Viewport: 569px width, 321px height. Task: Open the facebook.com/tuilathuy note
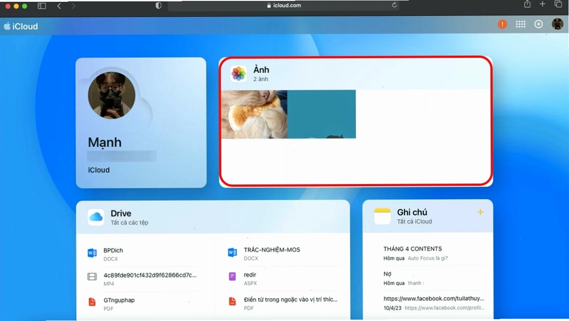tap(434, 298)
